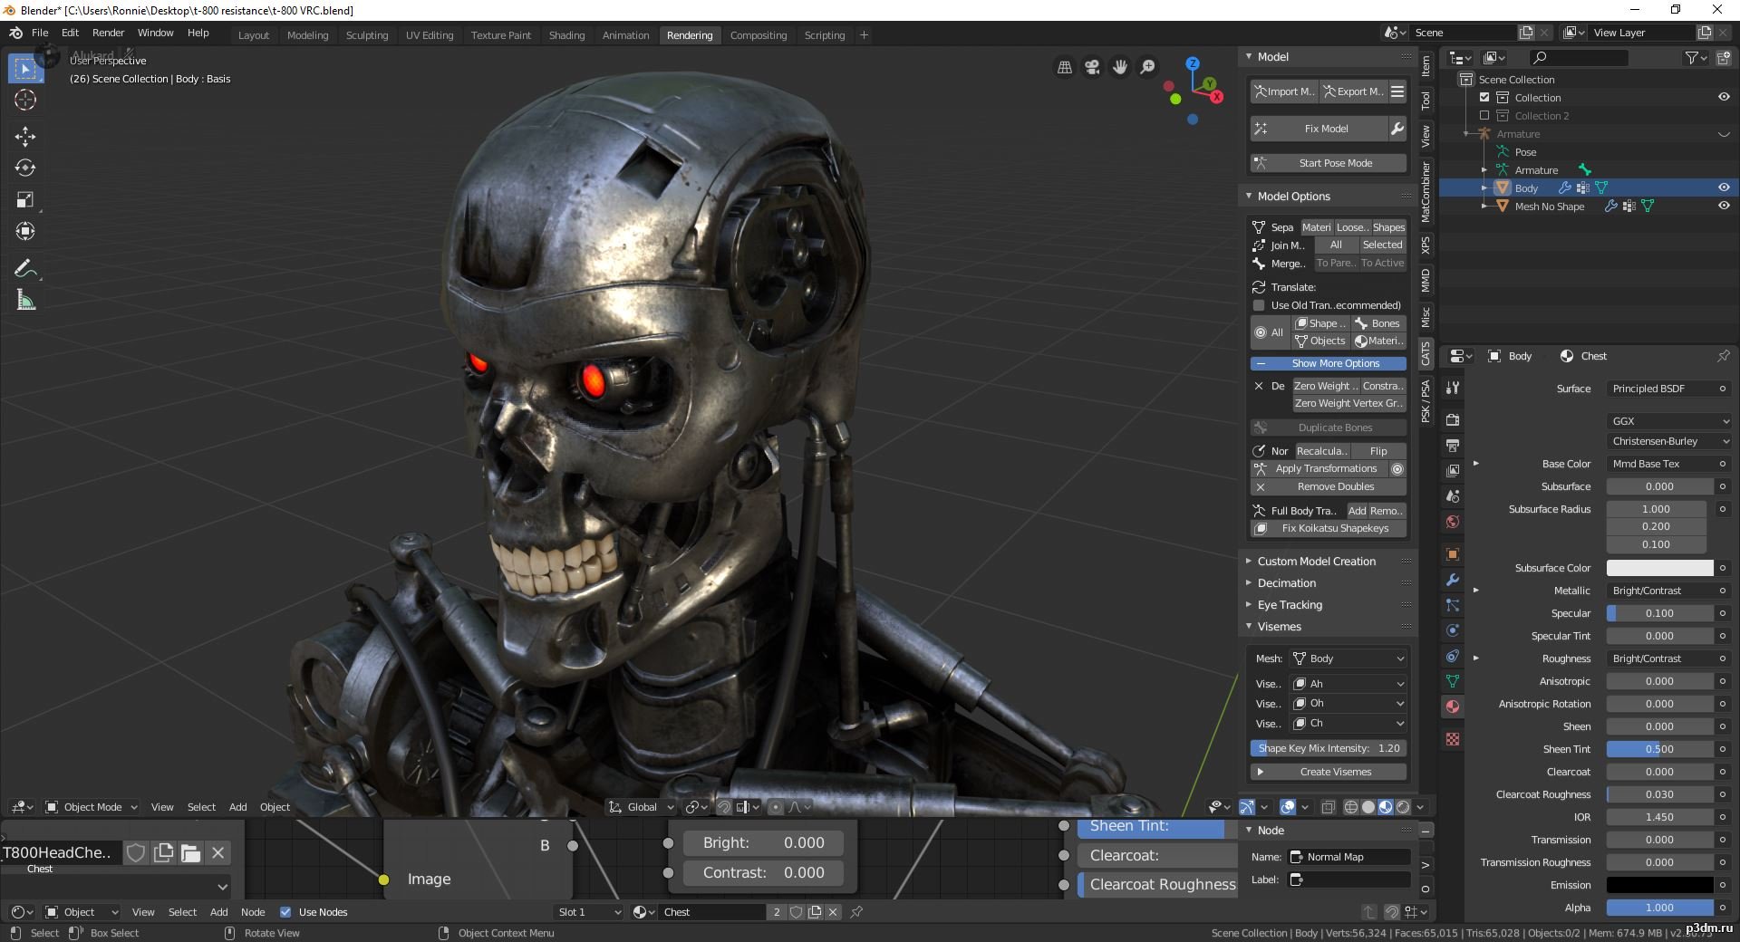Switch perspective/orthographic grid icon
Screen dimensions: 1740x942
pos(1065,67)
